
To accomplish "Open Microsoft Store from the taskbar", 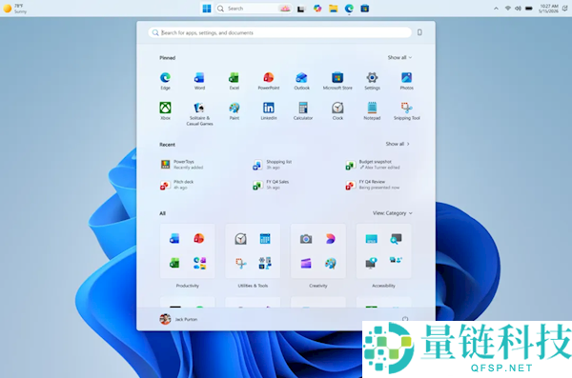I will (x=364, y=9).
